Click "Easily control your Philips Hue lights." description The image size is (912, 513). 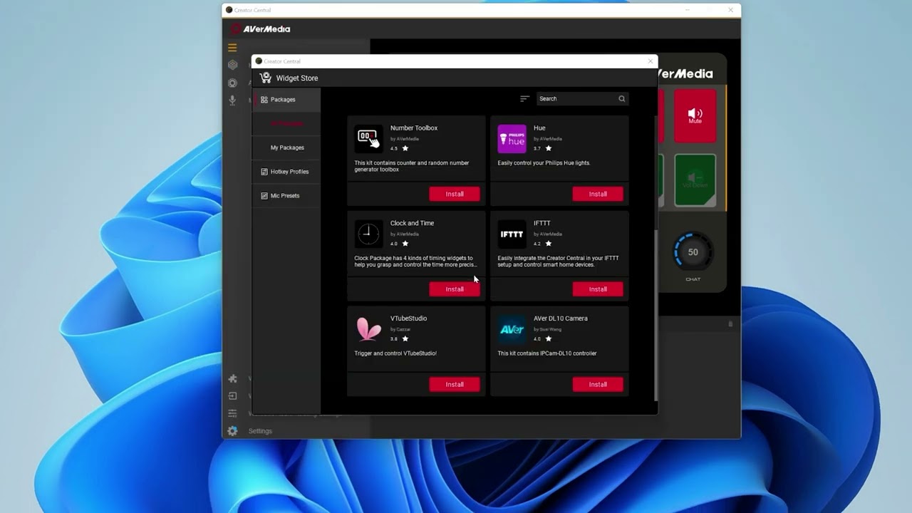(544, 163)
